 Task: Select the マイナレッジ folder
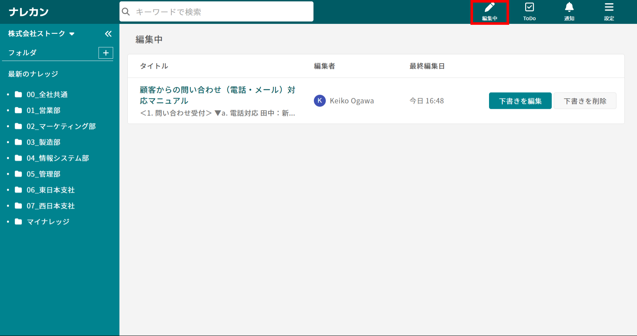click(48, 222)
